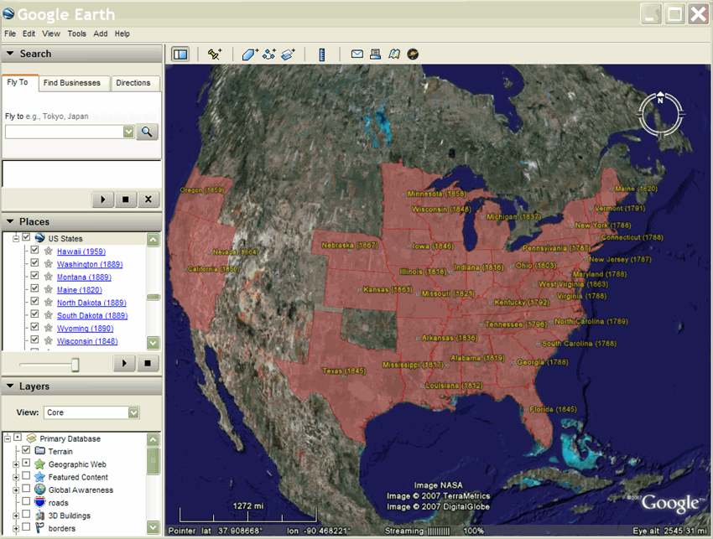Uncheck the Hawaii (1959) checkbox
The image size is (713, 539).
34,251
